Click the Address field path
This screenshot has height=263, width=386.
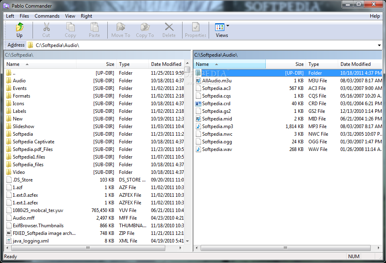point(57,45)
